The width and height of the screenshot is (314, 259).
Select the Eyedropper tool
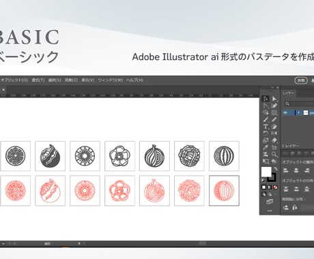tap(266, 147)
